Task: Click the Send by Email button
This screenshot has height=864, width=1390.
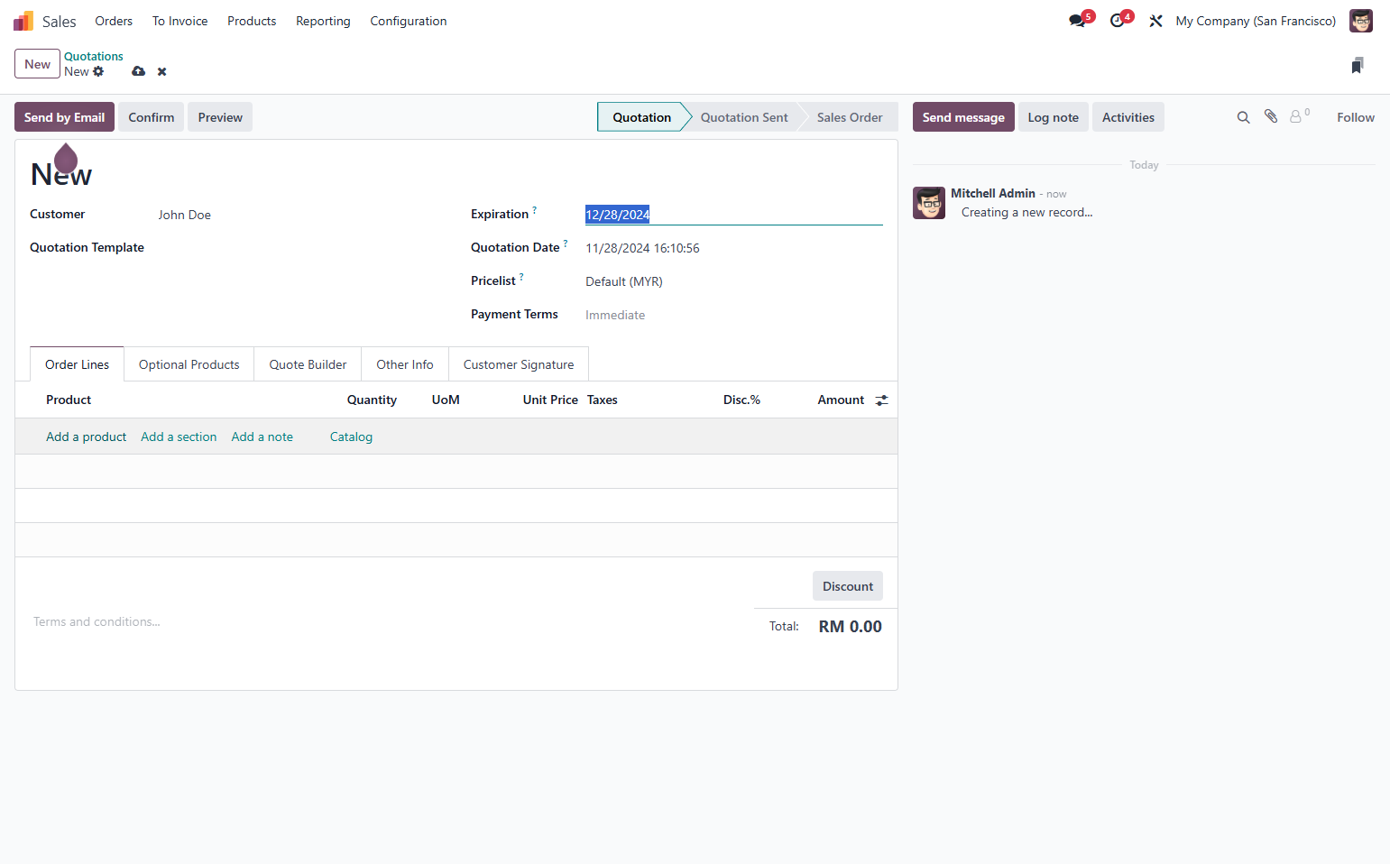Action: click(64, 117)
